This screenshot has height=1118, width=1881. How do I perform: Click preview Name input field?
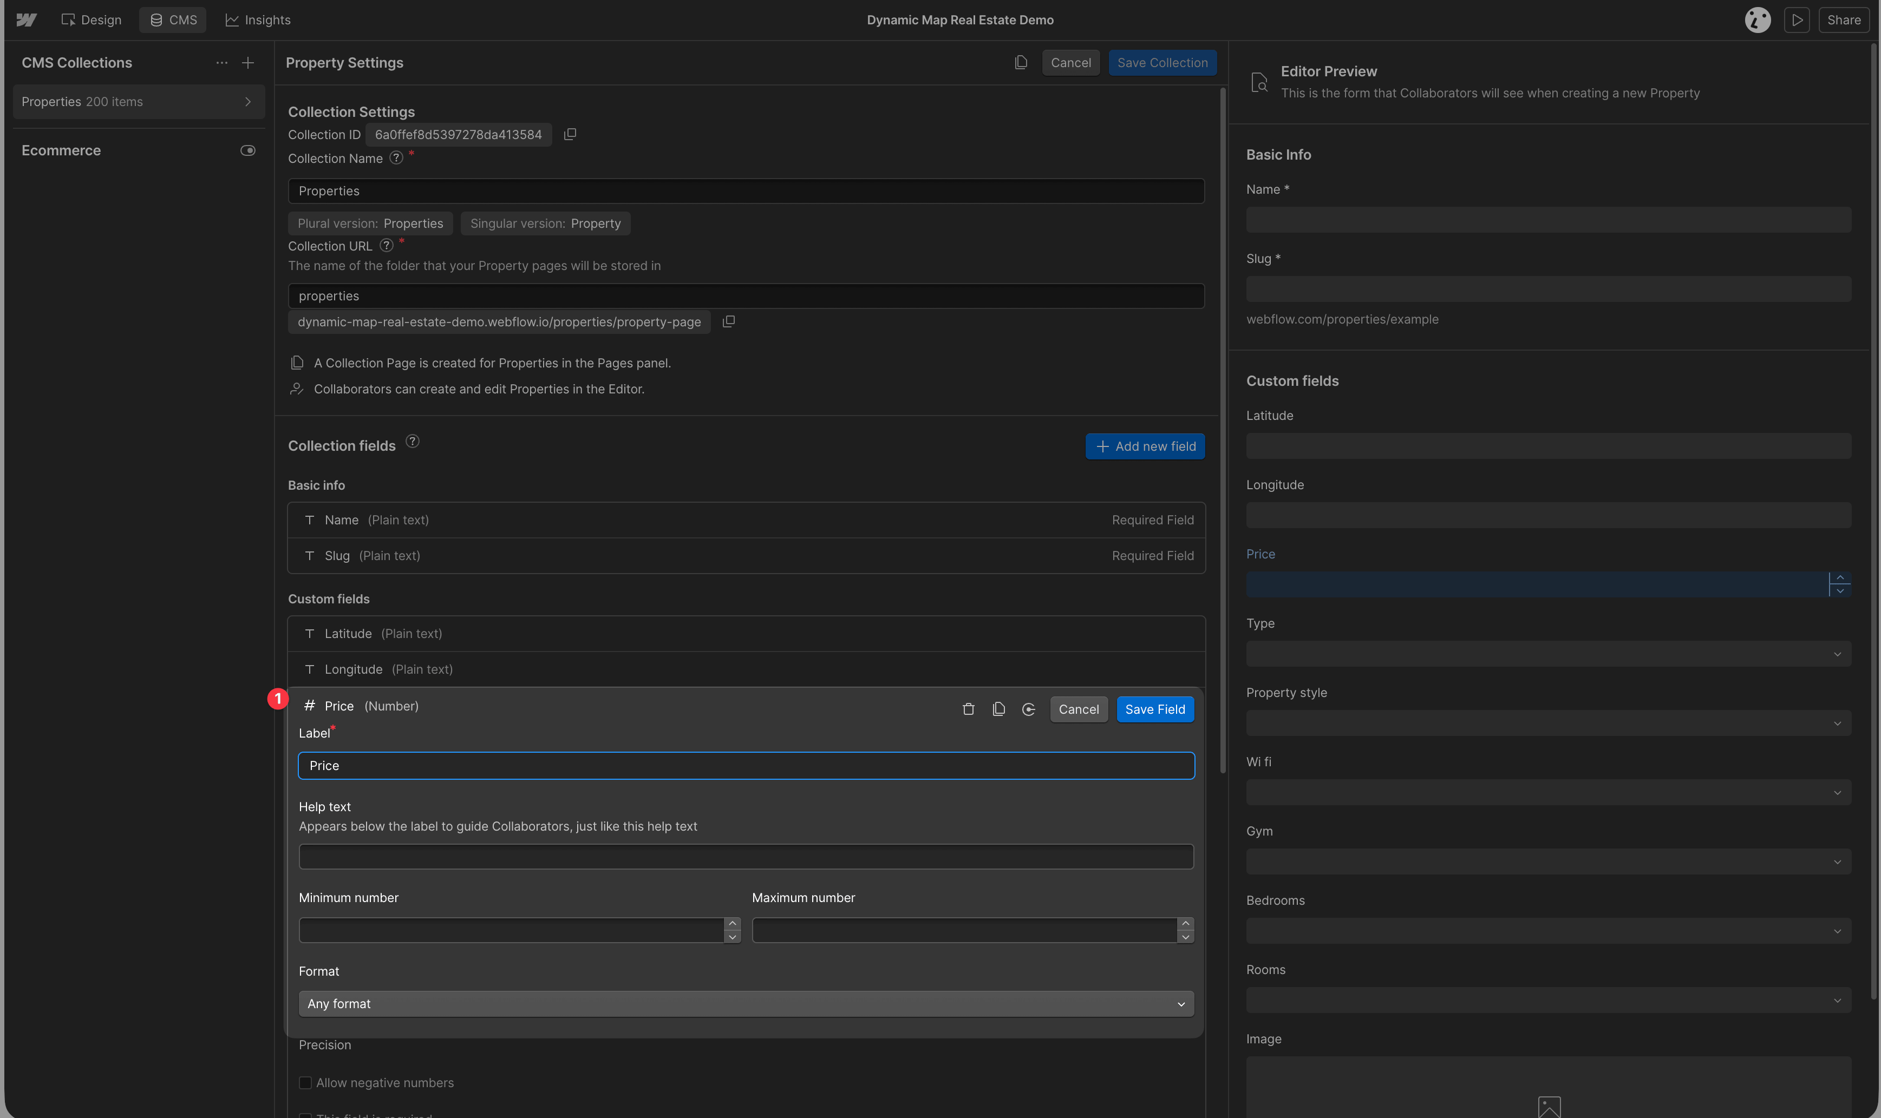1549,220
